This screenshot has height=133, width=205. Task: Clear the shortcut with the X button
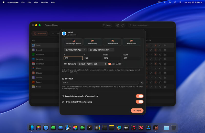pos(142,83)
